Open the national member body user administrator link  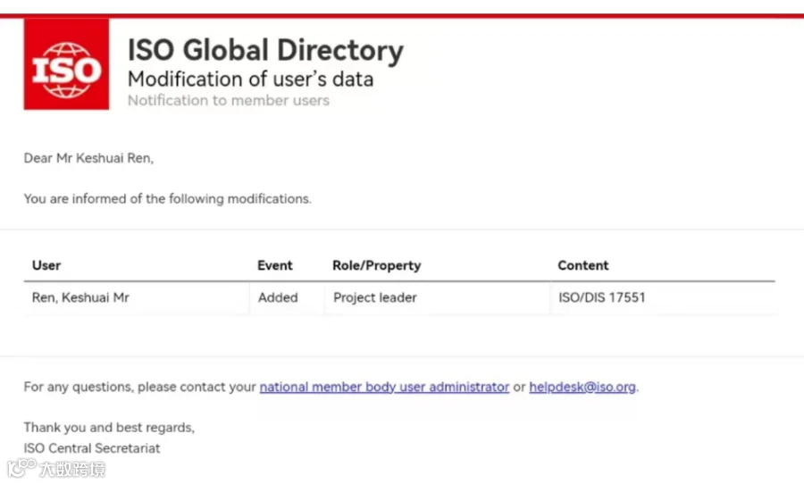click(x=384, y=387)
